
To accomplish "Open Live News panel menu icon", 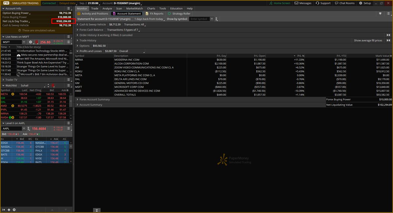I will 68,36.
